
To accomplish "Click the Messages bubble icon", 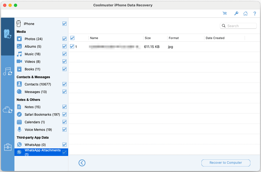I will tap(19, 92).
